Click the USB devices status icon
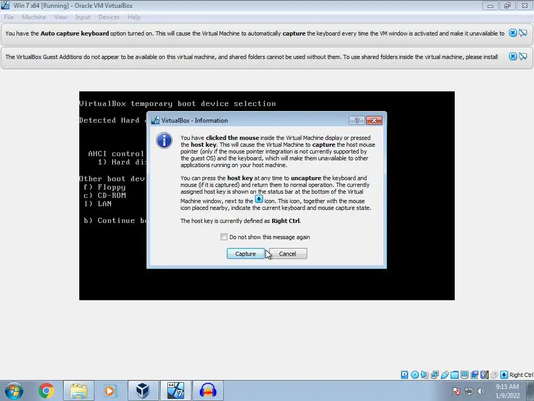Image resolution: width=534 pixels, height=401 pixels. (x=445, y=375)
